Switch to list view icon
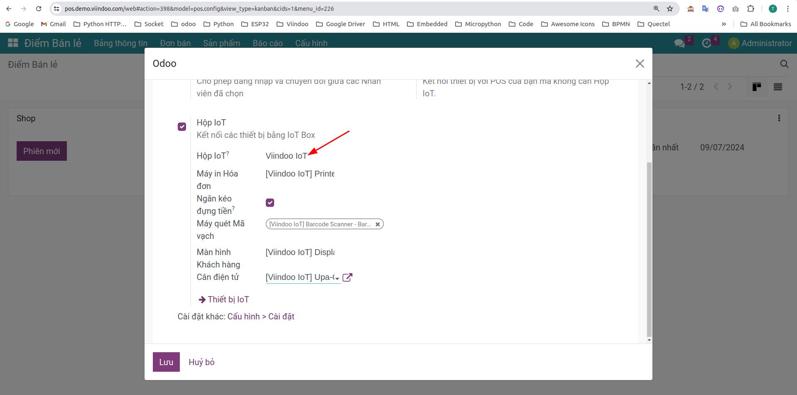Screen dimensions: 797x395 pyautogui.click(x=777, y=87)
